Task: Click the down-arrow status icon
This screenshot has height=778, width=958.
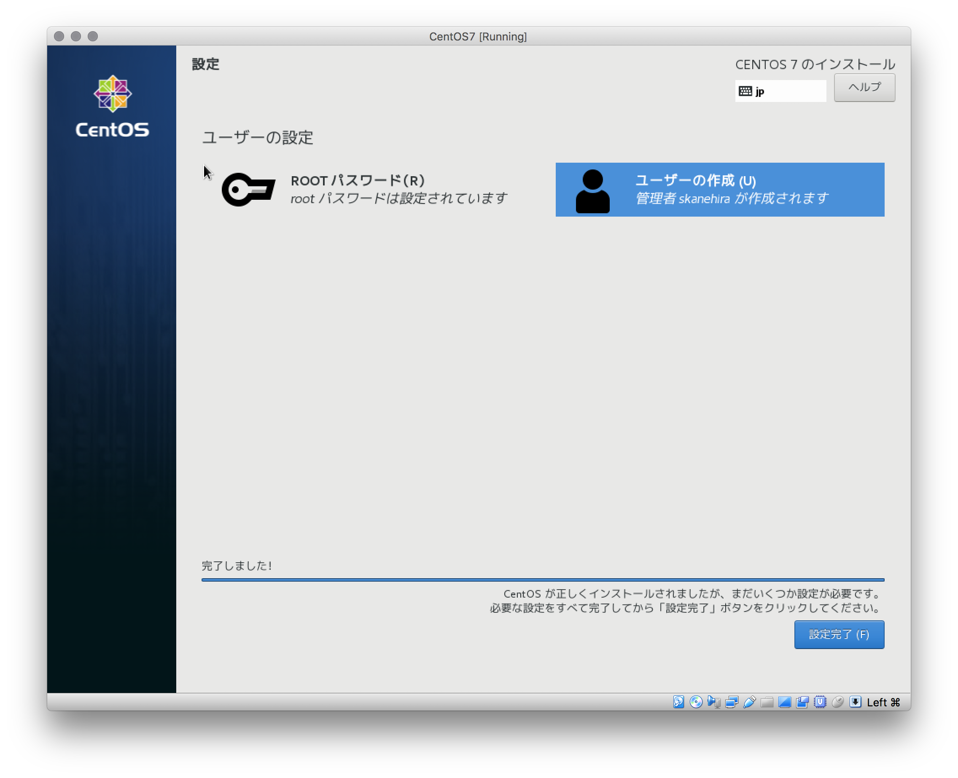Action: point(856,702)
